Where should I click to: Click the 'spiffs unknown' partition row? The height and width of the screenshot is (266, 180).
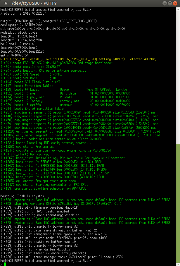pos(65,105)
